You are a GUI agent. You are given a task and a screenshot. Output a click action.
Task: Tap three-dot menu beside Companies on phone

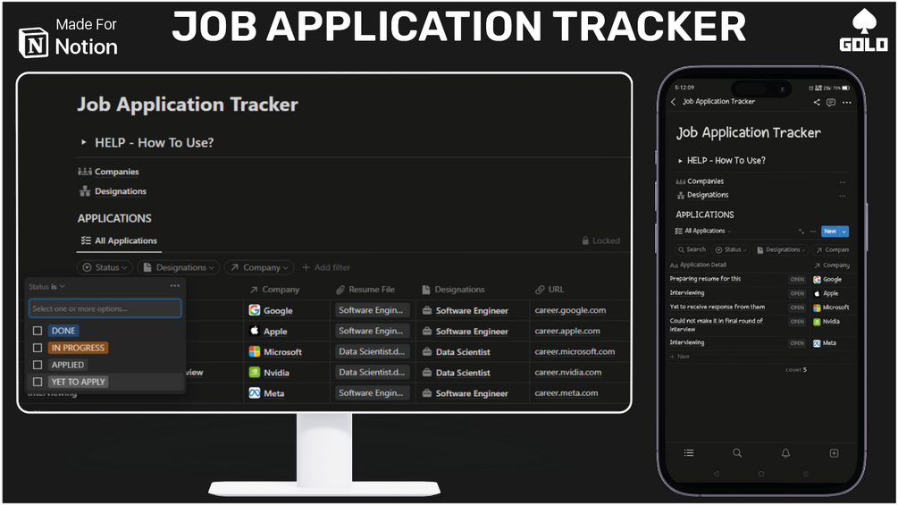(x=843, y=182)
